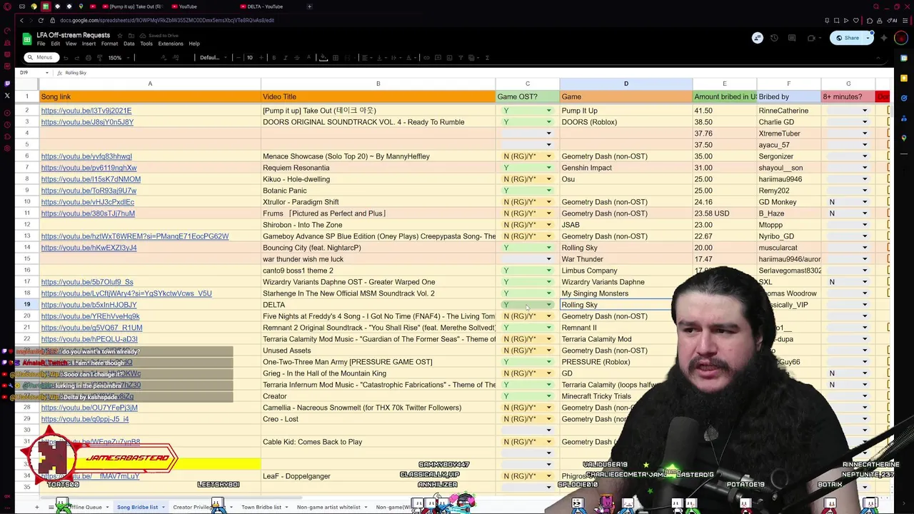The height and width of the screenshot is (514, 914).
Task: Click the add new sheet plus icon
Action: [x=36, y=507]
